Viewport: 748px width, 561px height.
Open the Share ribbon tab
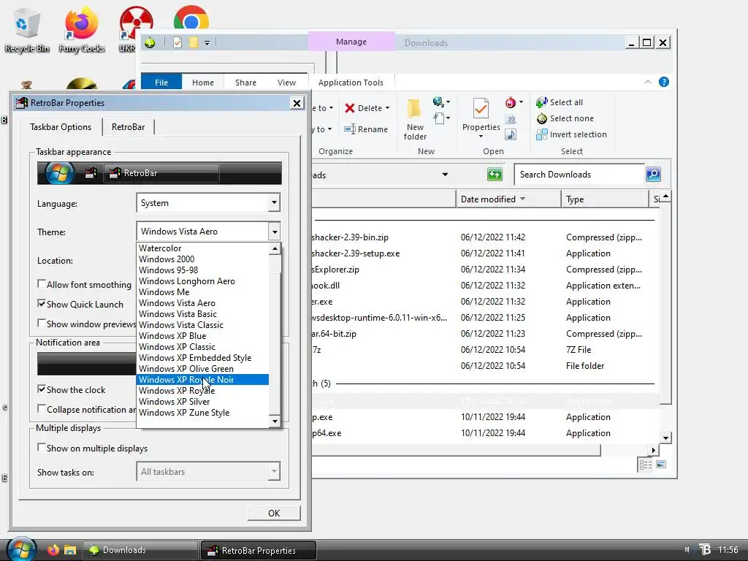point(245,82)
